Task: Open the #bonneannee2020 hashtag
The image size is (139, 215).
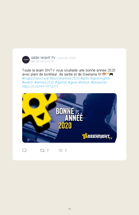Action: pyautogui.click(x=65, y=78)
